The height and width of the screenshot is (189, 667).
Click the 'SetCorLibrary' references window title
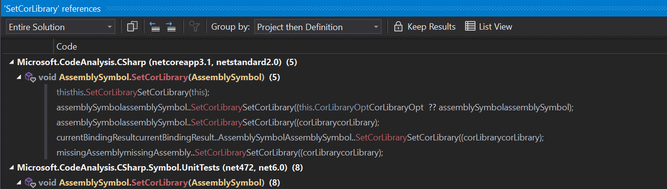point(52,9)
